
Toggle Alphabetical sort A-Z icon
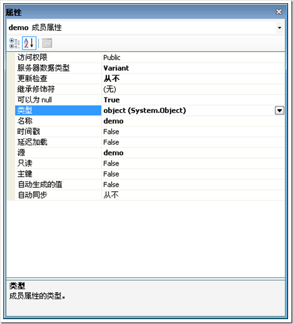pos(29,43)
